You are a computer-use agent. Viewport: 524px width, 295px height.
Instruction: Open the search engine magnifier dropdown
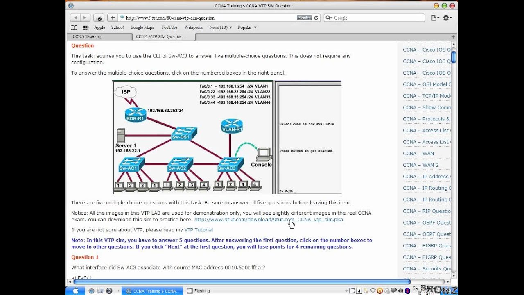(x=329, y=18)
